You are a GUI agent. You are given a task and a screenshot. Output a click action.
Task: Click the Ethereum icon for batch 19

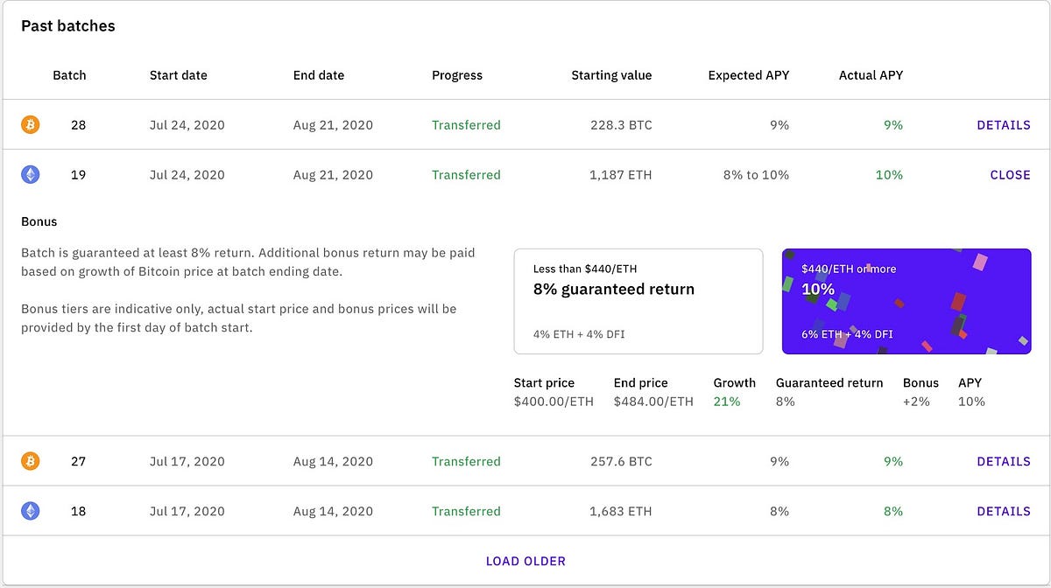[30, 174]
